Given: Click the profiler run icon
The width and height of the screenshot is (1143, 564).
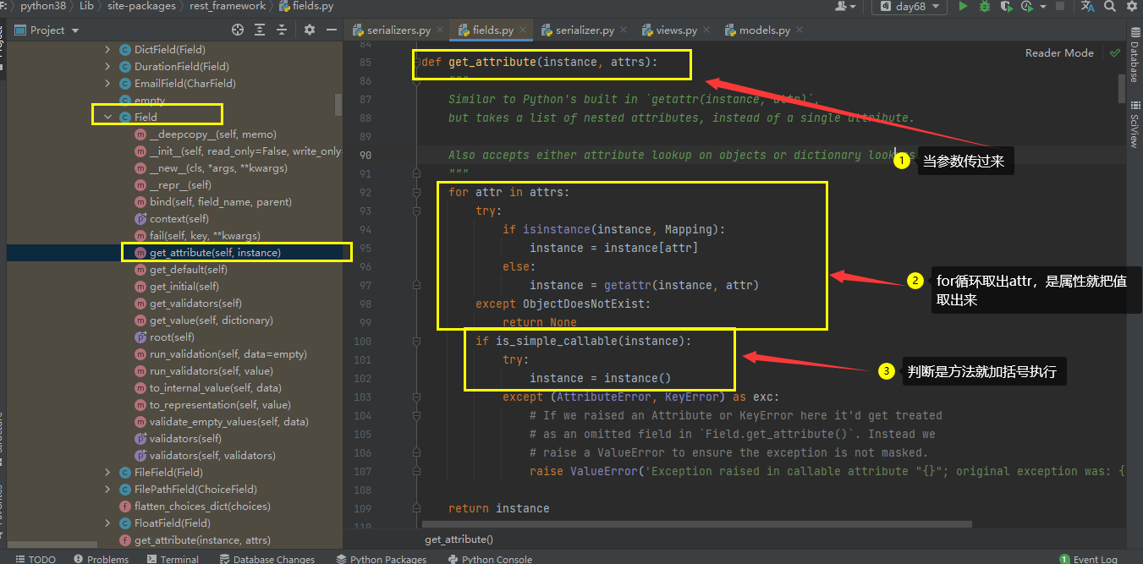Looking at the screenshot, I should pos(1025,6).
